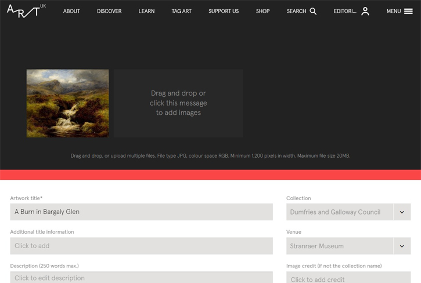Open search via the magnifier icon
This screenshot has width=421, height=283.
coord(313,11)
